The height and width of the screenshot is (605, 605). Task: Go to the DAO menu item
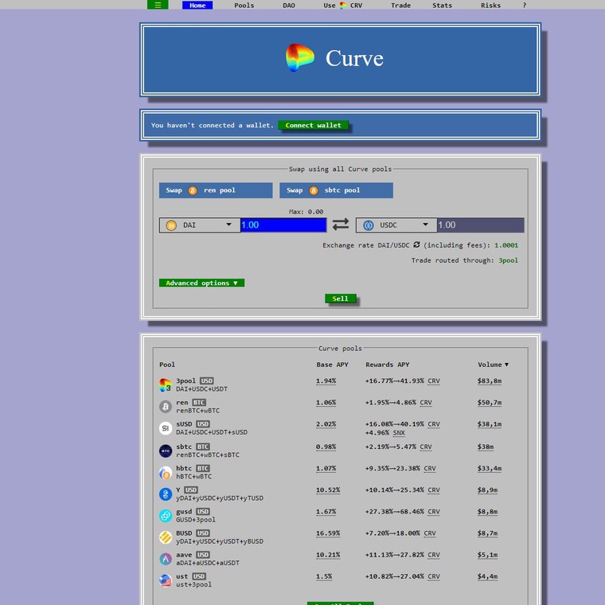coord(289,6)
